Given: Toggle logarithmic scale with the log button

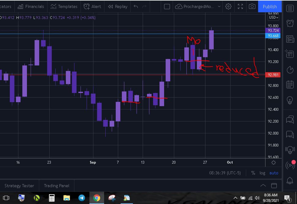Looking at the screenshot, I should (262, 173).
